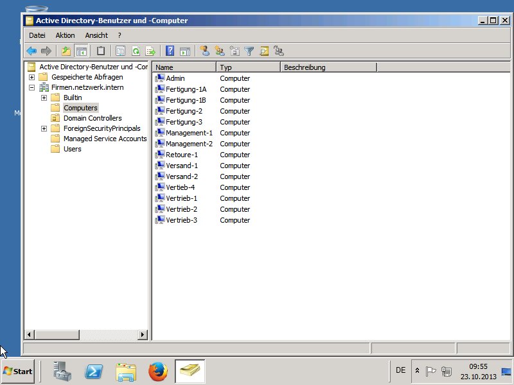Screen dimensions: 514x385
Task: Click the create new group icon
Action: coord(220,51)
